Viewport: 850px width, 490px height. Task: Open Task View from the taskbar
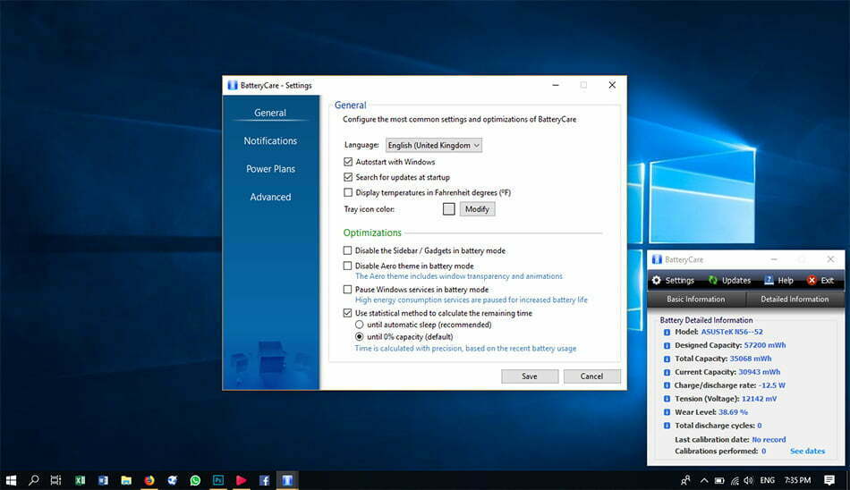[55, 480]
